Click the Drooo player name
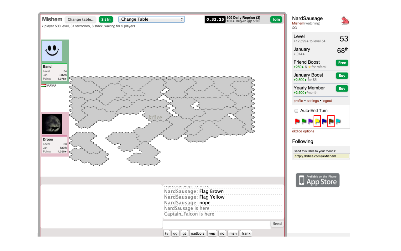 coord(48,139)
